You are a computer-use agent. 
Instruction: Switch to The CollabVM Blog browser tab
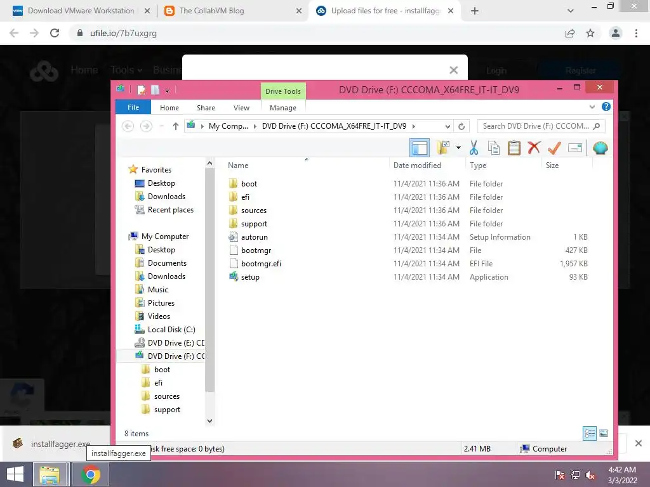pos(211,11)
